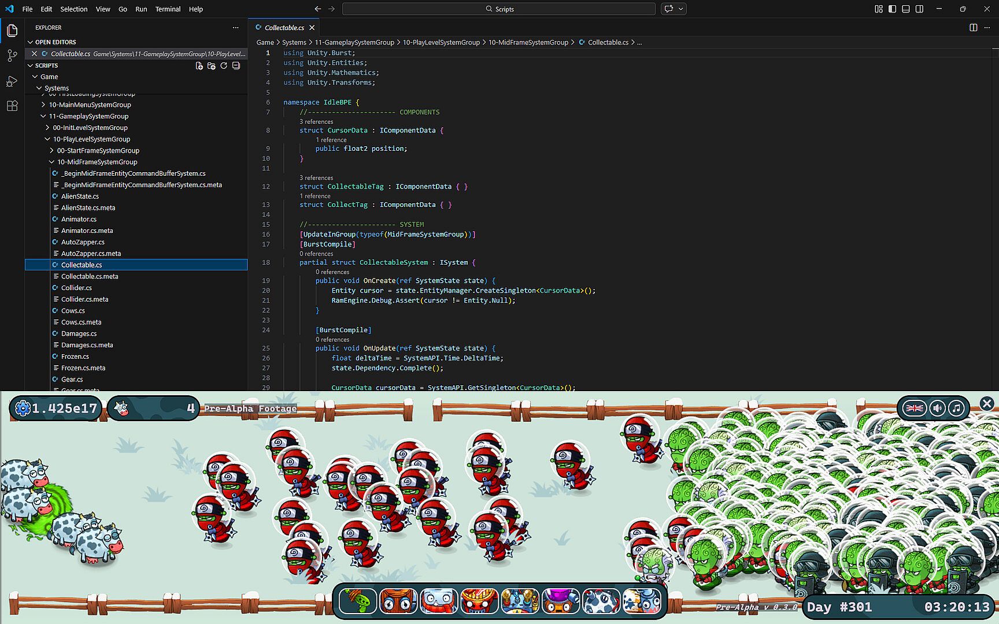Open the Run and Debug view

(12, 81)
